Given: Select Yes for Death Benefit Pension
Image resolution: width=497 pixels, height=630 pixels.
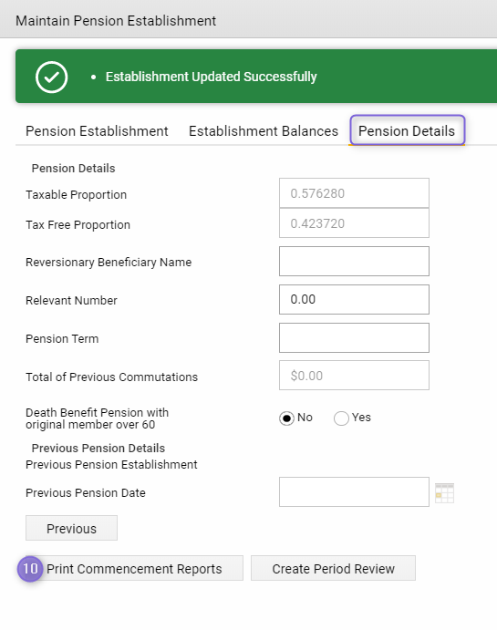Looking at the screenshot, I should pyautogui.click(x=341, y=418).
